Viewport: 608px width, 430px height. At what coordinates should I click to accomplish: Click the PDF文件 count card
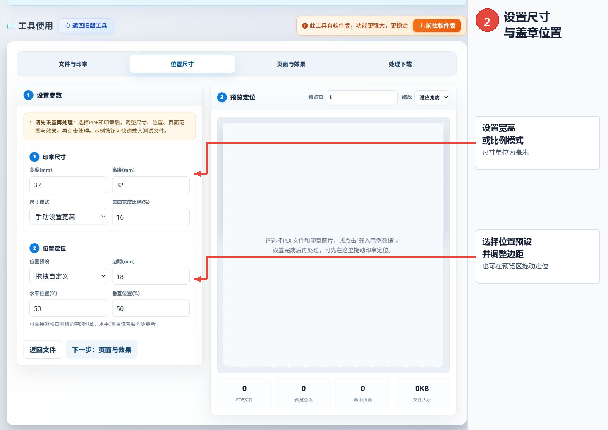pos(244,393)
